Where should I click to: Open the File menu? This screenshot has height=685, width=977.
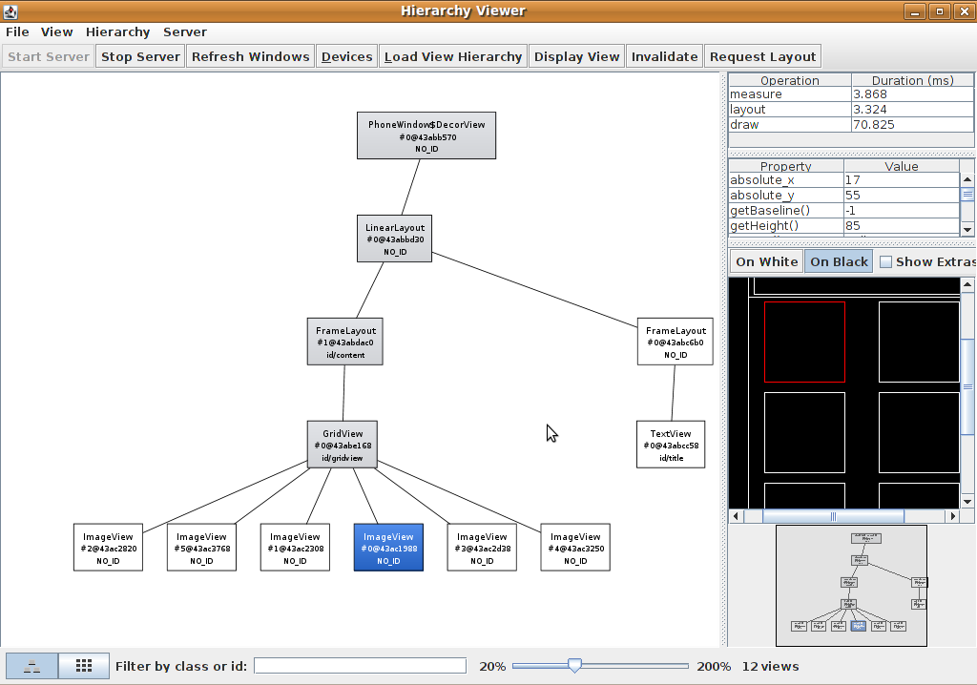click(x=17, y=31)
